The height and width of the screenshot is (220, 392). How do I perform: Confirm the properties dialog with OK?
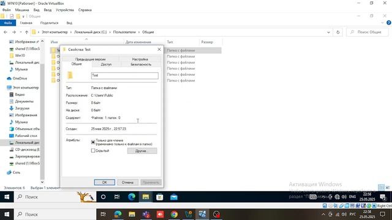(x=105, y=182)
